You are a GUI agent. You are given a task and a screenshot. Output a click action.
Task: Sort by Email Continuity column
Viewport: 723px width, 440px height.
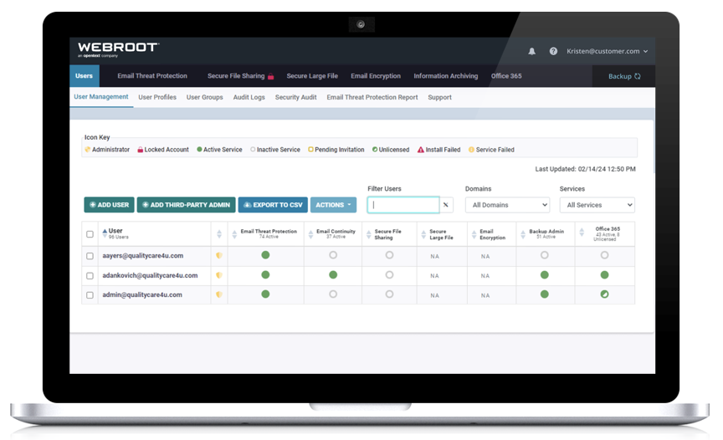310,234
